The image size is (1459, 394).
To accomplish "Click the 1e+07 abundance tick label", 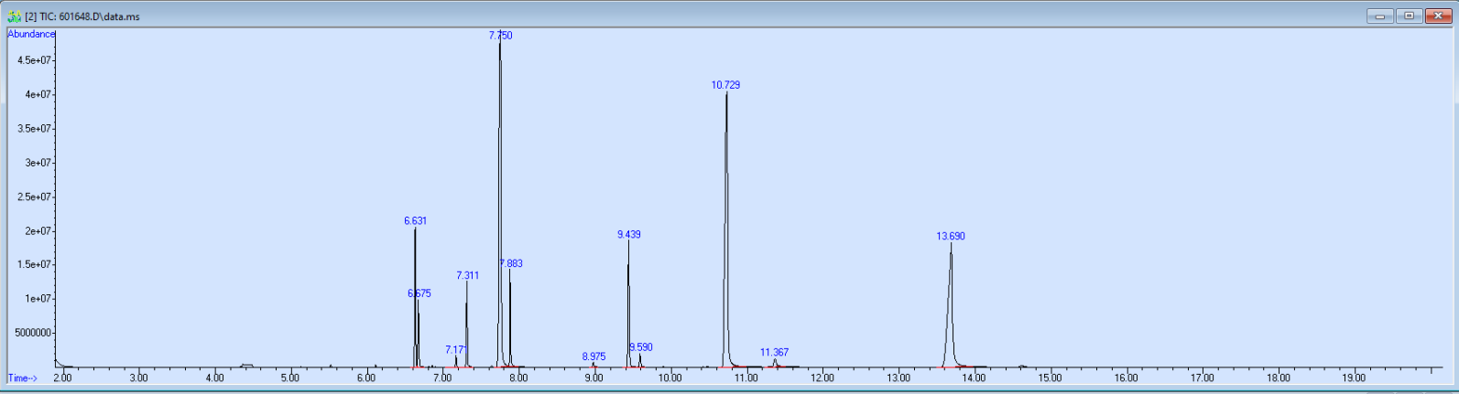I will (38, 298).
